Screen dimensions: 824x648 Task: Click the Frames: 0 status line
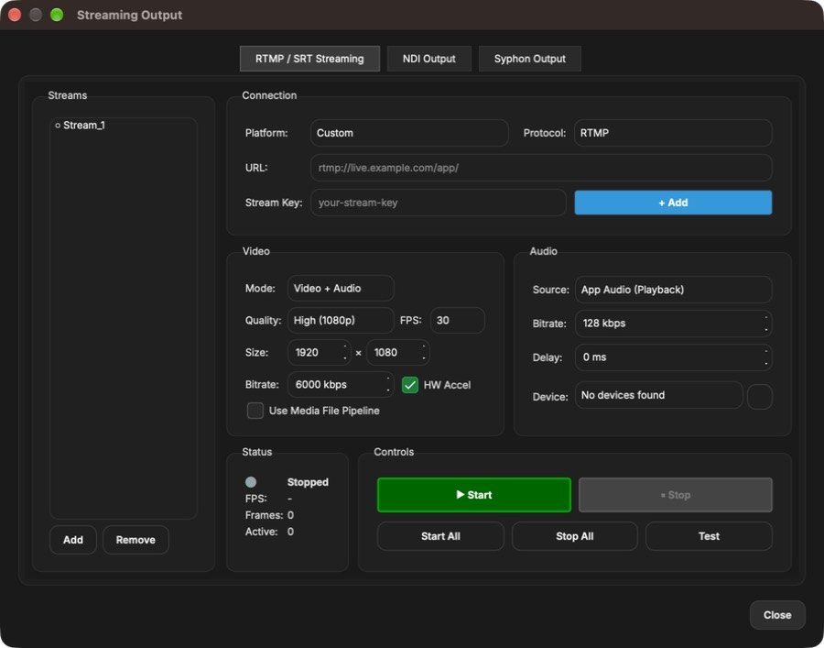point(269,515)
